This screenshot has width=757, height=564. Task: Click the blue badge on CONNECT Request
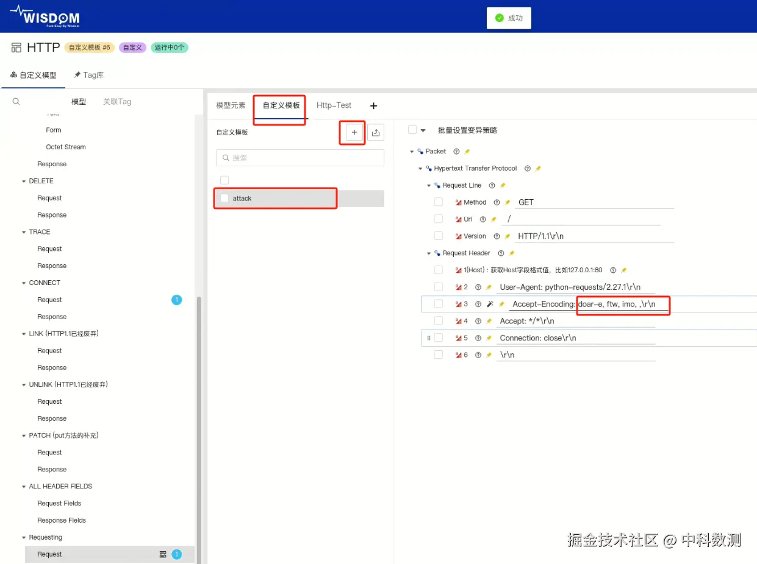point(176,300)
